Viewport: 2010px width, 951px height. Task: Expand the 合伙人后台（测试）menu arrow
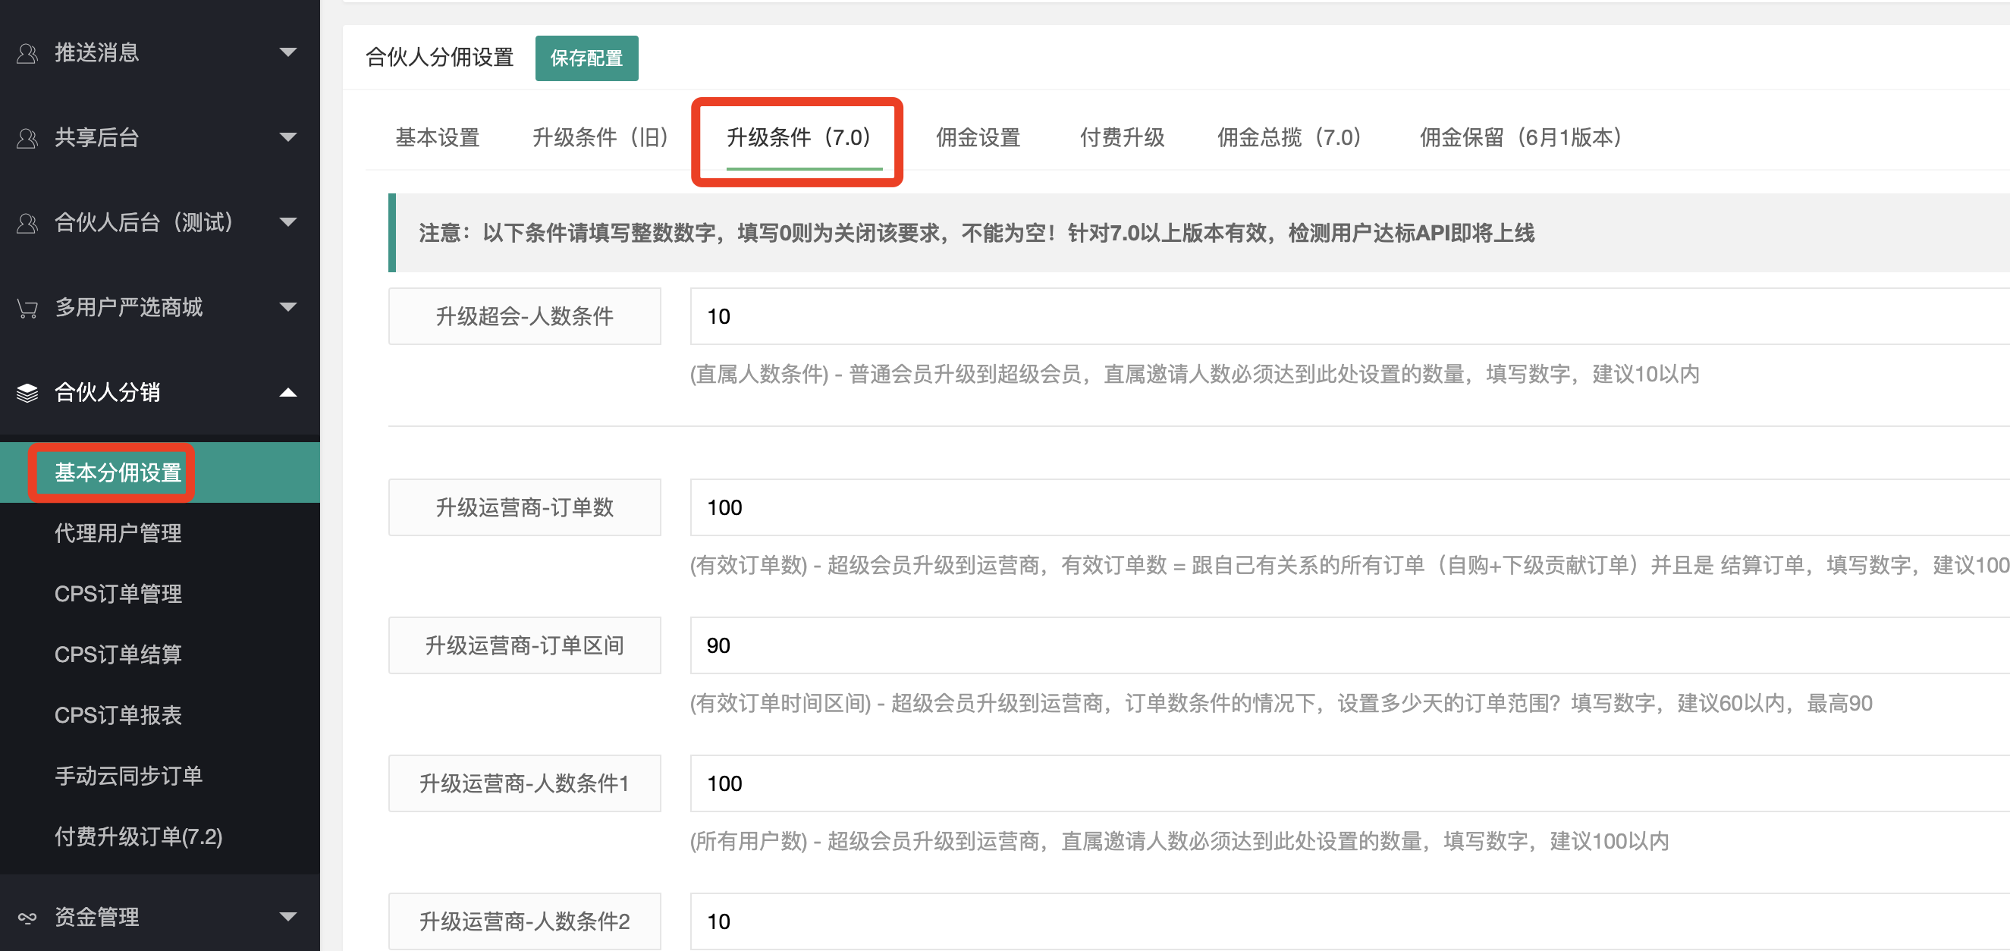[x=288, y=222]
